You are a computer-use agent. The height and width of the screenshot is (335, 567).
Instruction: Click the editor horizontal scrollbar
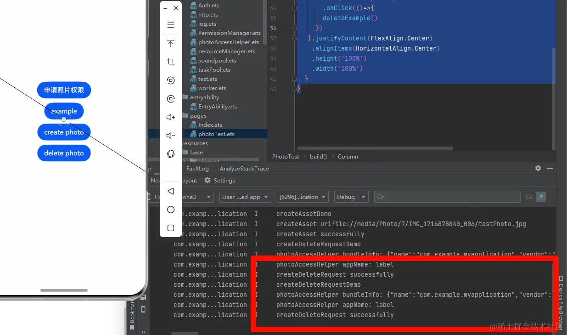[375, 148]
